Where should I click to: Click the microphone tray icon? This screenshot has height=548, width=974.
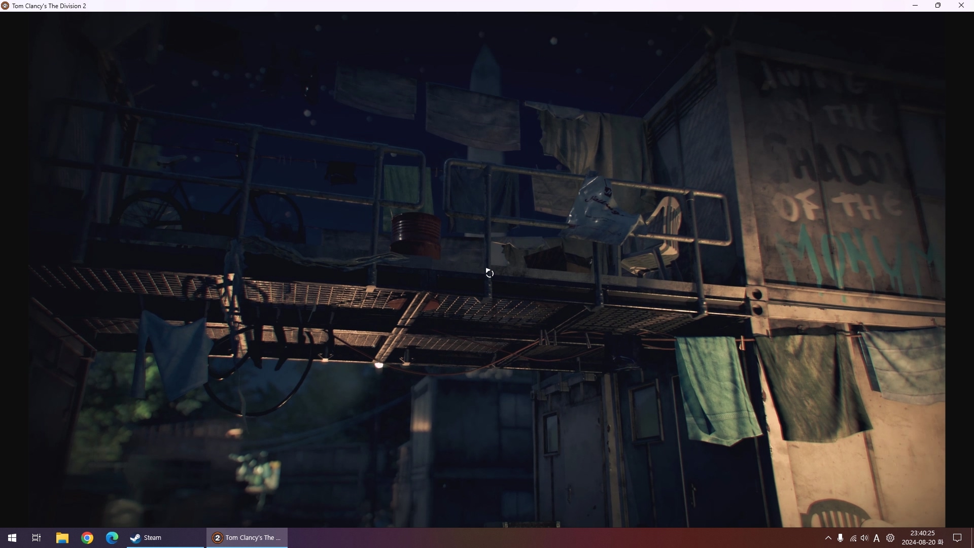pos(841,538)
